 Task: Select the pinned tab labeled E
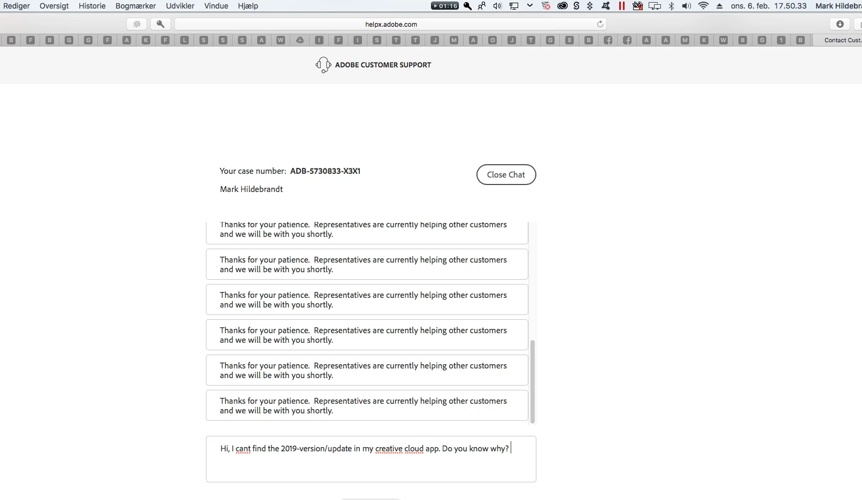click(569, 40)
